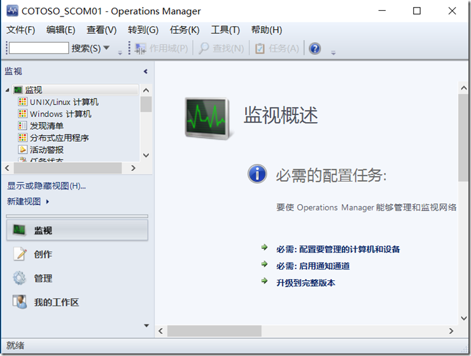This screenshot has width=471, height=356.
Task: Open the 查看(V) menu
Action: point(102,30)
